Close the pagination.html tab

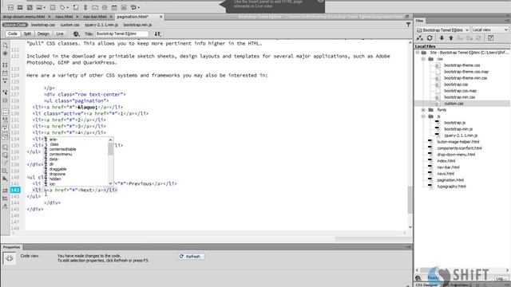point(161,17)
